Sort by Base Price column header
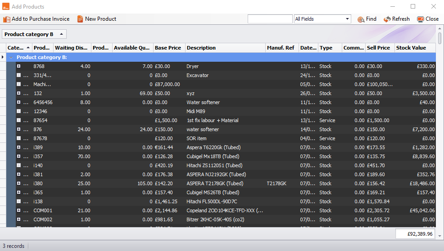 169,48
